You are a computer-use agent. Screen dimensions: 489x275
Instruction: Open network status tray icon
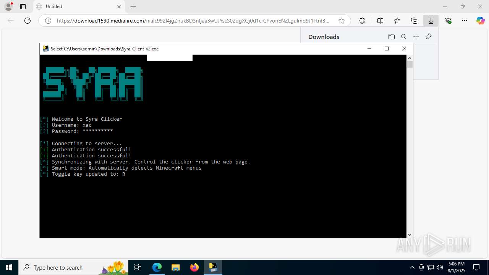(x=431, y=267)
